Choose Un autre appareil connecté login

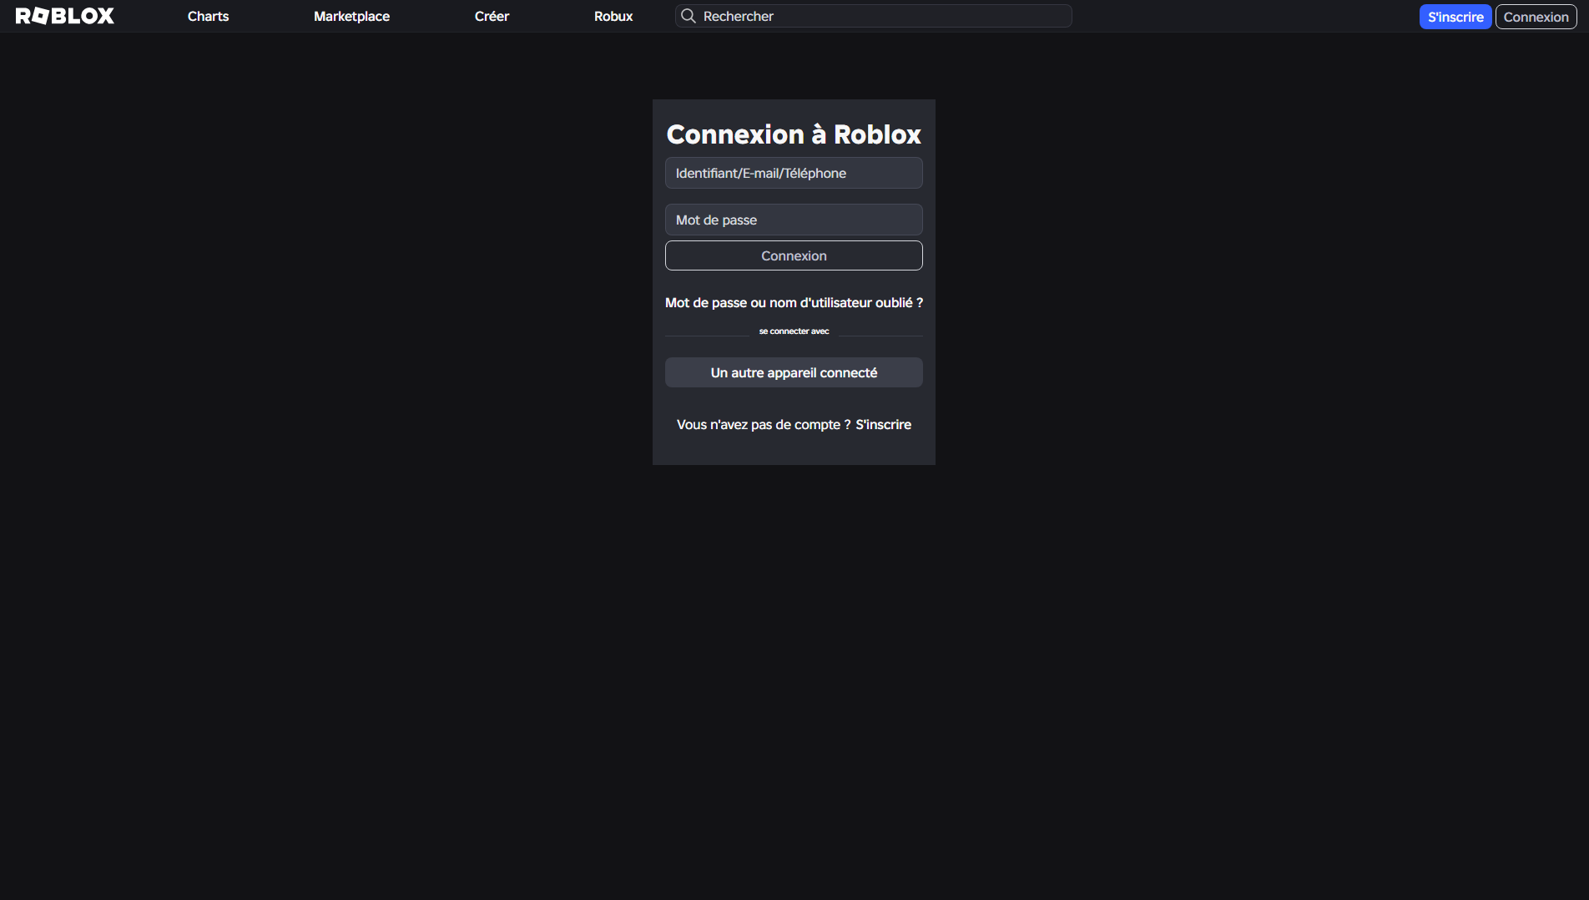(x=794, y=372)
